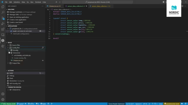Collapse the Build section header
Screen dimensions: 188x105
point(7,43)
